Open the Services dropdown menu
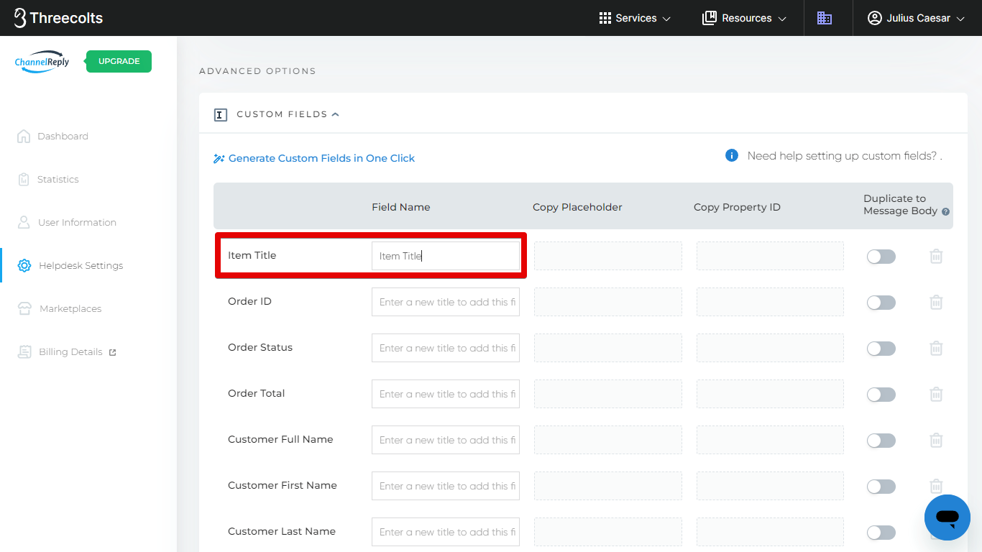This screenshot has height=552, width=982. point(635,18)
